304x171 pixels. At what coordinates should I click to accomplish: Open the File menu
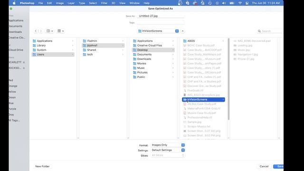[x=40, y=3]
